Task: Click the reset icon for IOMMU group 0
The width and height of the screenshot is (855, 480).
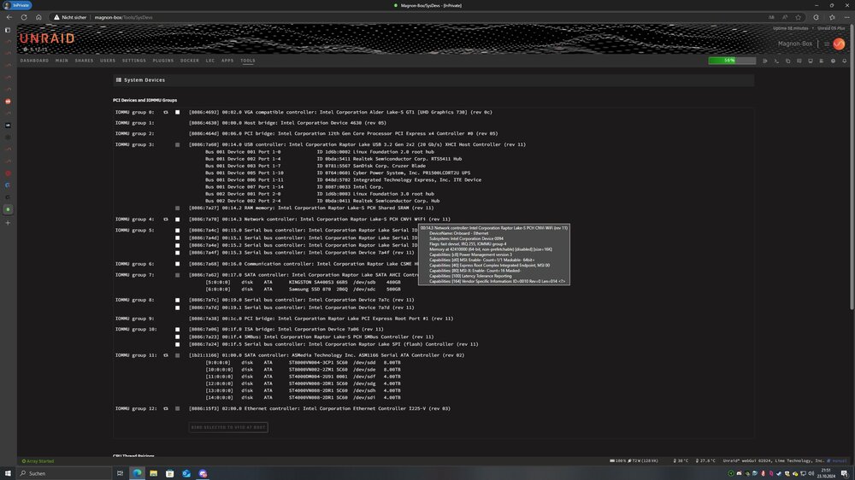Action: [x=166, y=112]
